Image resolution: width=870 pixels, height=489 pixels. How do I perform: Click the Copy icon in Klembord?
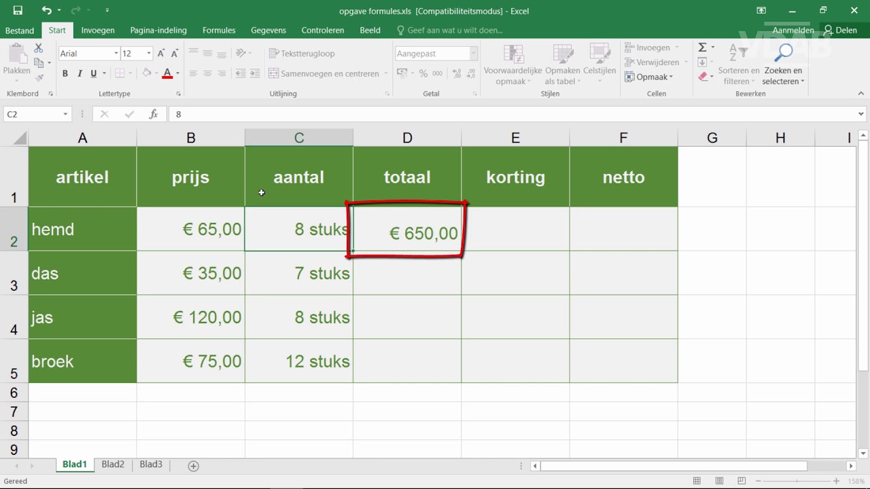point(39,63)
